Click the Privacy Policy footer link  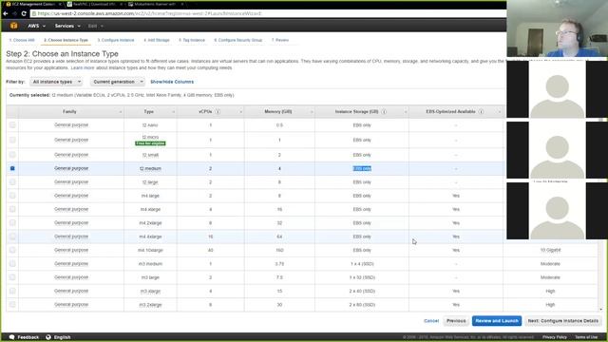click(555, 337)
